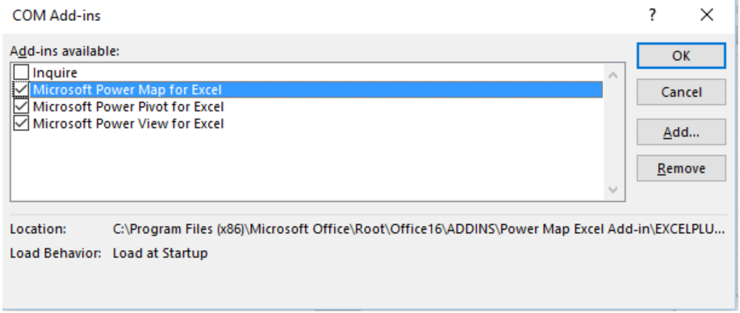Uncheck Microsoft Power Pivot for Excel checkbox
Viewport: 740px width, 313px height.
(x=21, y=106)
